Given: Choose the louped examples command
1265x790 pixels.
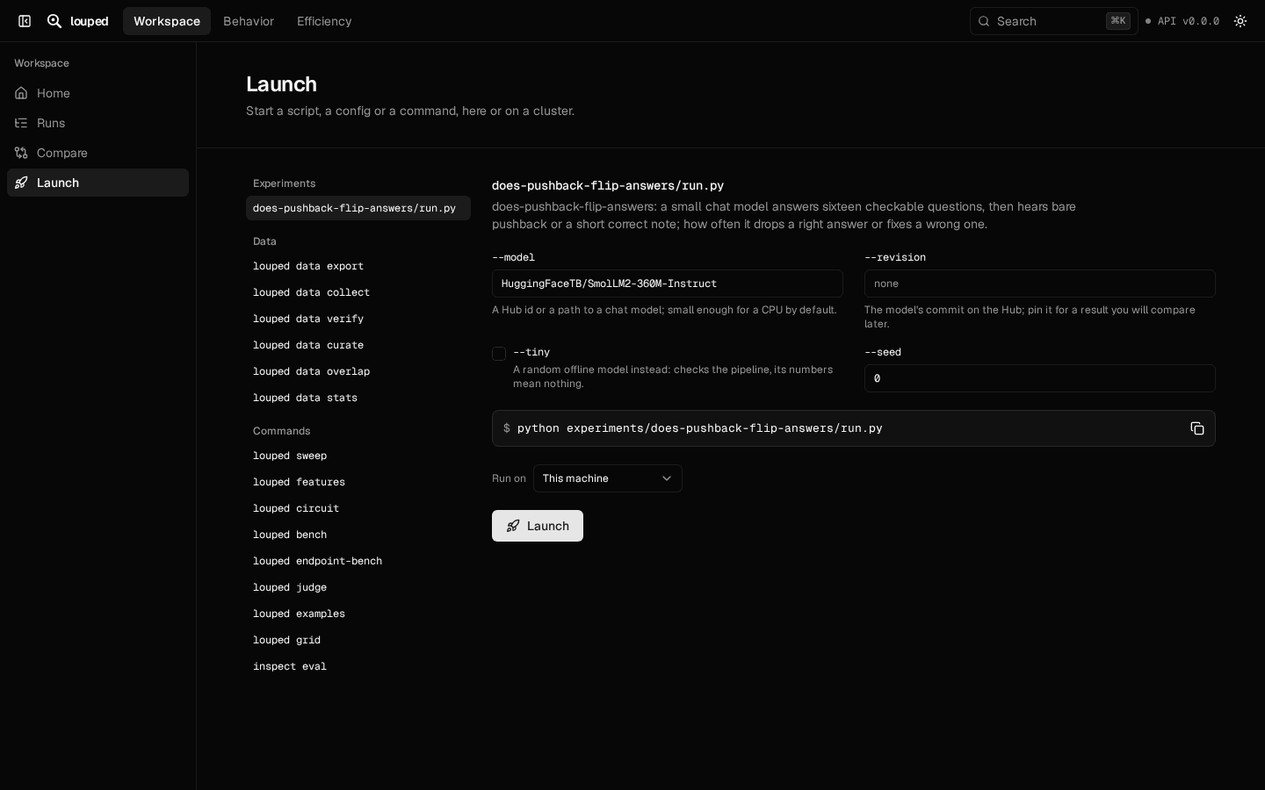Looking at the screenshot, I should [358, 614].
